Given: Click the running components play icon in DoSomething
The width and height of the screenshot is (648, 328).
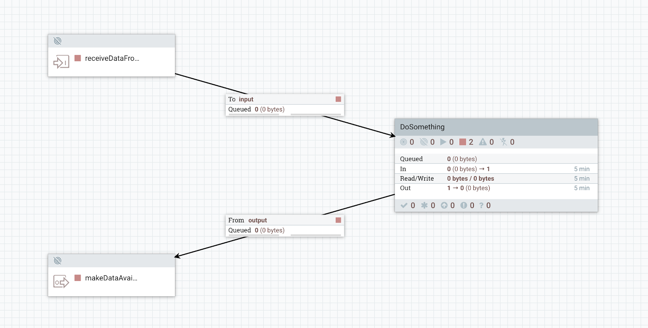Looking at the screenshot, I should tap(443, 142).
